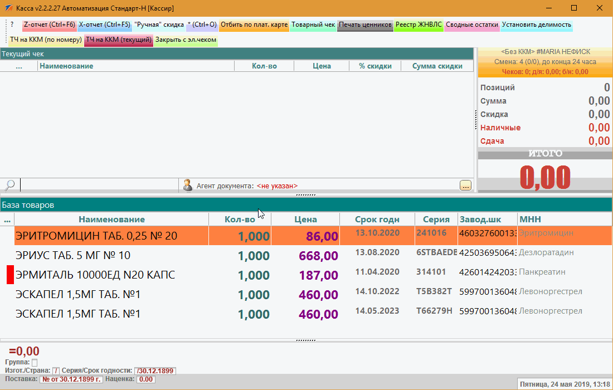Image resolution: width=613 pixels, height=390 pixels.
Task: Click the red marker beside ЭРМИТАЛЬ row
Action: (10, 275)
